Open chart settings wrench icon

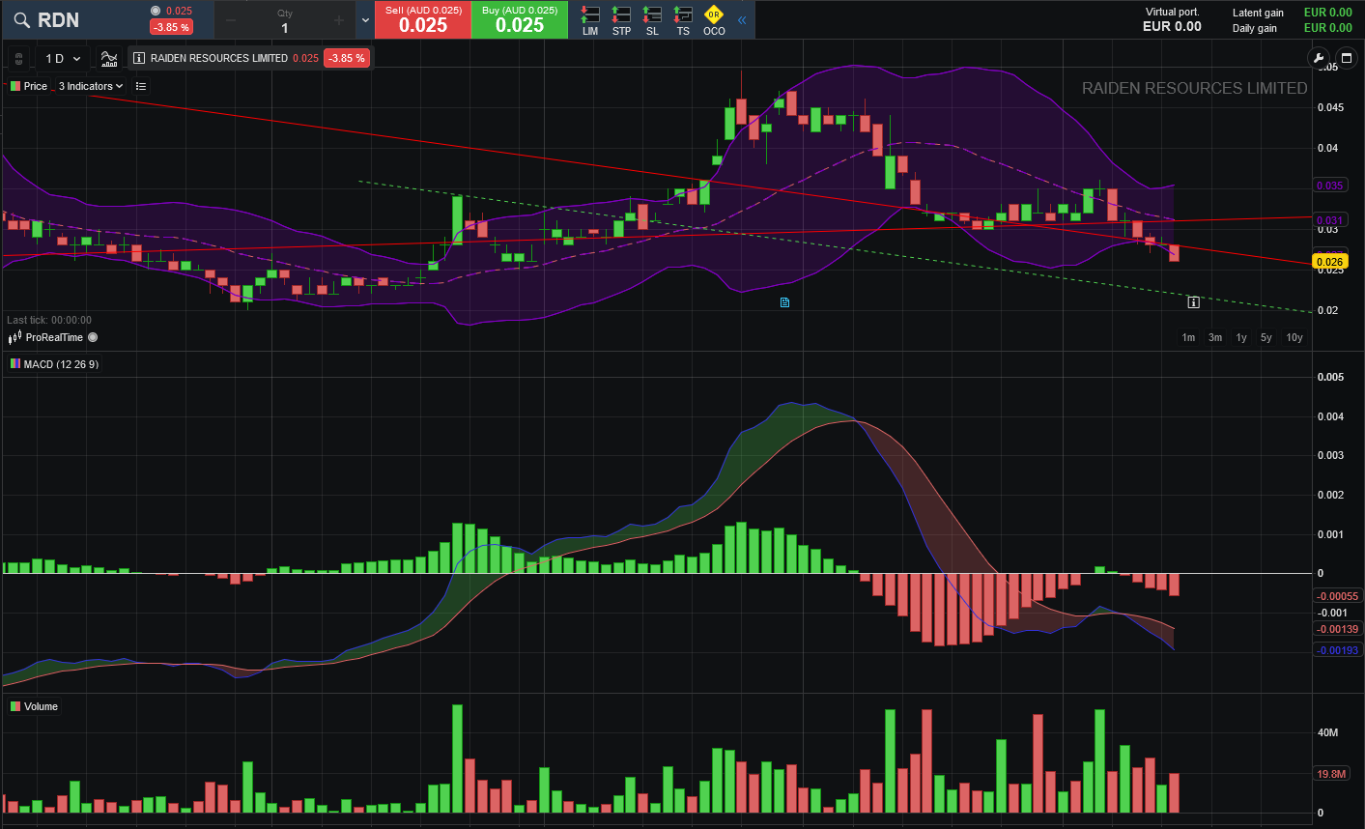(x=1319, y=58)
